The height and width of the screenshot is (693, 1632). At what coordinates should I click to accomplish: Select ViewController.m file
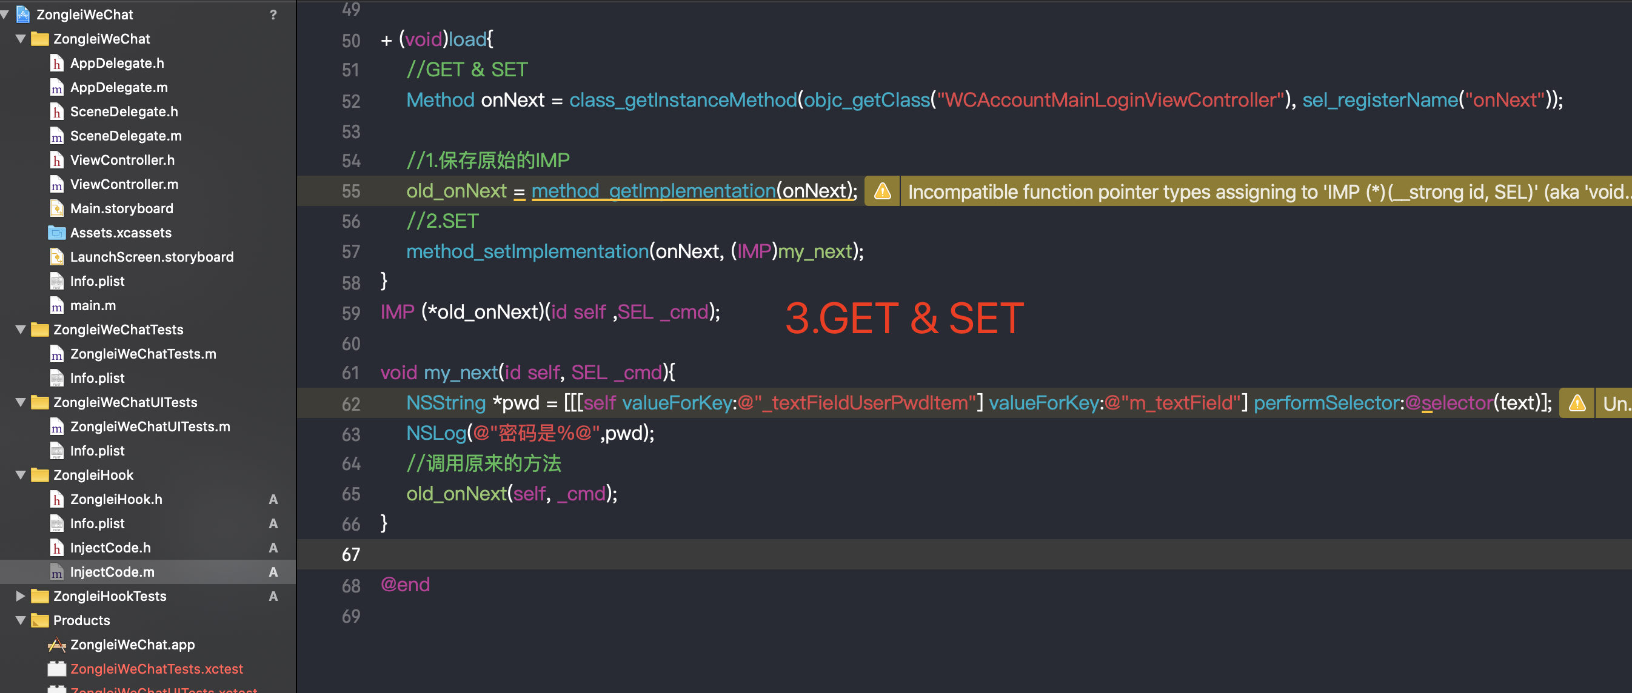[x=124, y=184]
